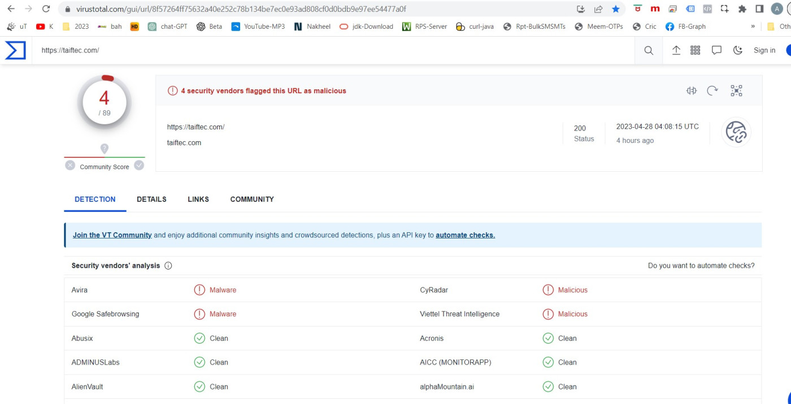Viewport: 791px width, 404px height.
Task: Click the ADMINUSLabs vendor name
Action: (95, 362)
